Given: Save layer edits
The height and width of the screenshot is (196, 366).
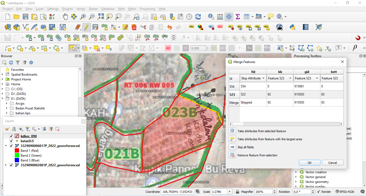Looking at the screenshot, I should (96, 27).
